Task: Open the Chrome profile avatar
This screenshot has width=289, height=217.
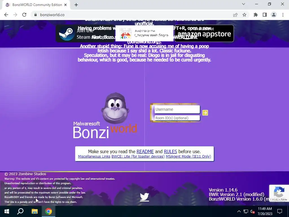Action: pos(274,15)
